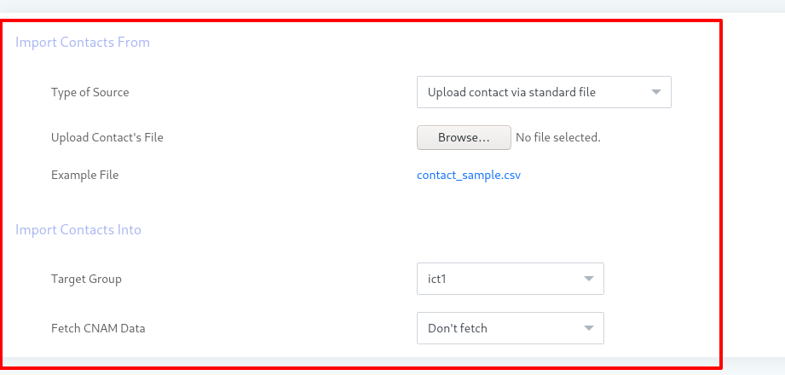785x375 pixels.
Task: Click the 'ict1' selected group value
Action: [x=436, y=279]
